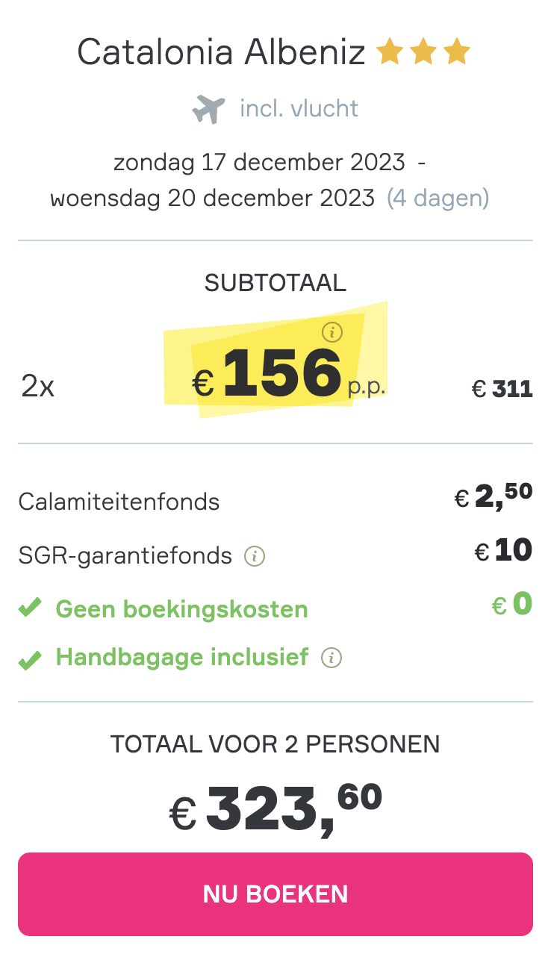This screenshot has height=960, width=551.
Task: Open the Handbagage inclusief info icon
Action: (331, 658)
